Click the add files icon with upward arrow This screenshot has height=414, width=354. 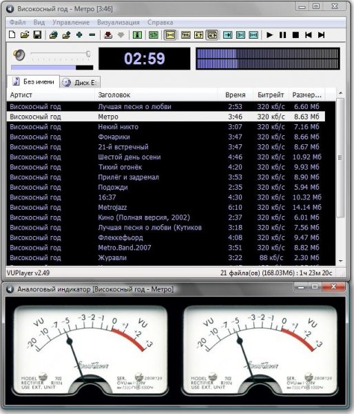click(x=66, y=35)
